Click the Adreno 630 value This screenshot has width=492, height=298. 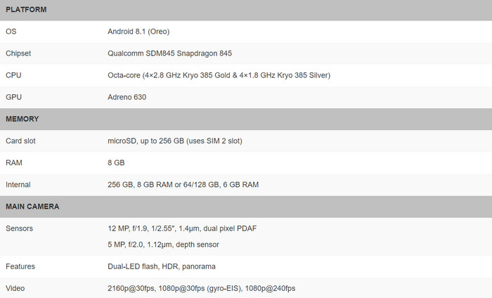coord(128,97)
